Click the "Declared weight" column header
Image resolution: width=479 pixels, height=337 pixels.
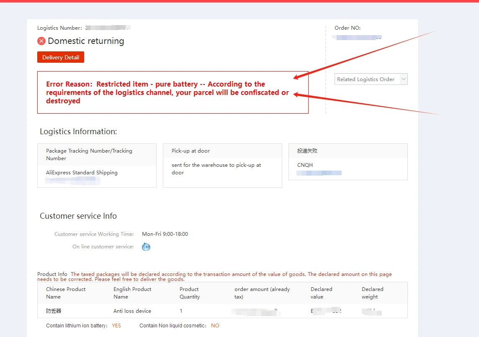(x=372, y=293)
